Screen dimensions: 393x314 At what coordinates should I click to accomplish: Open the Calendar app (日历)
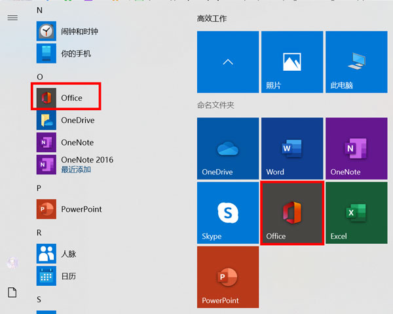pos(56,276)
